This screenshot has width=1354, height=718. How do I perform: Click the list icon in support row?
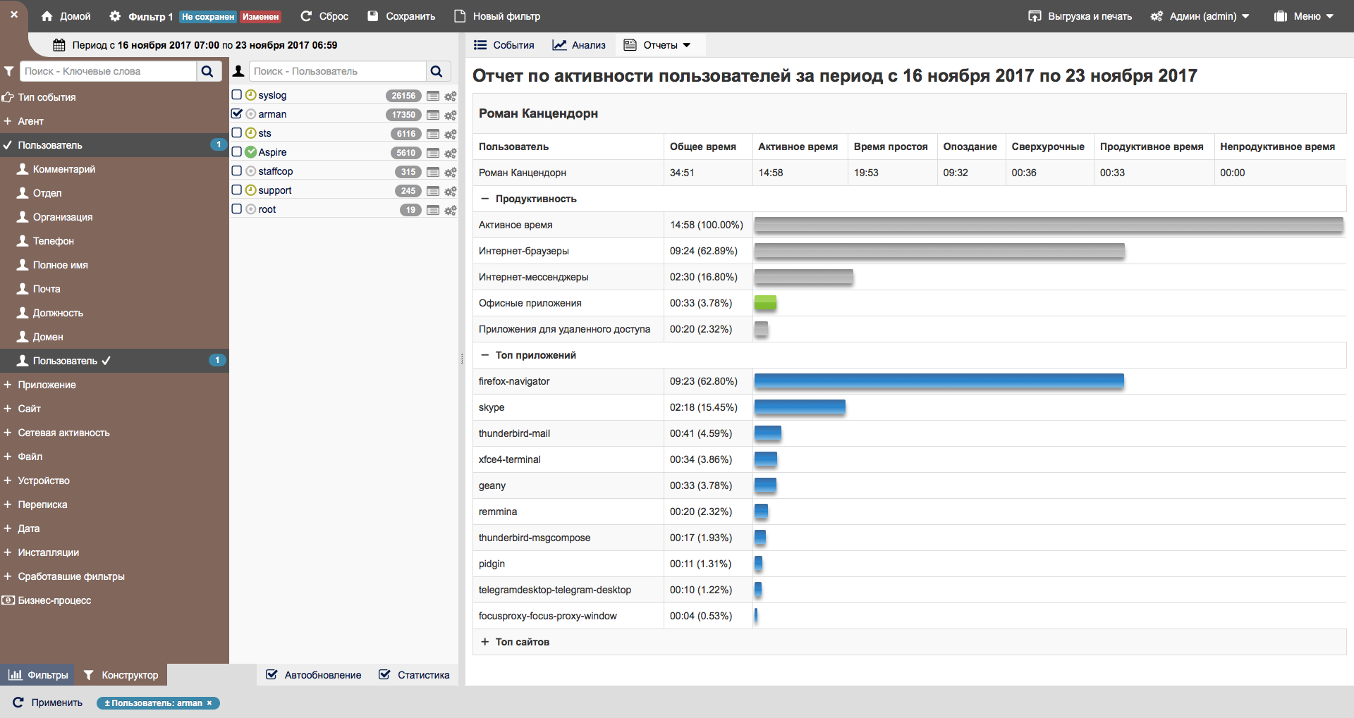433,191
